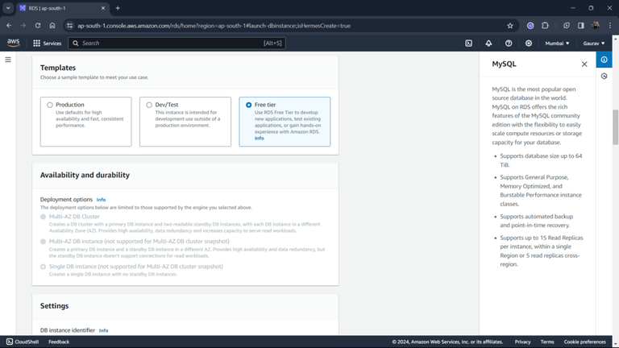Switch to the RDS ap-south-1 browser tab
Screen dimensions: 619x348
pyautogui.click(x=62, y=8)
